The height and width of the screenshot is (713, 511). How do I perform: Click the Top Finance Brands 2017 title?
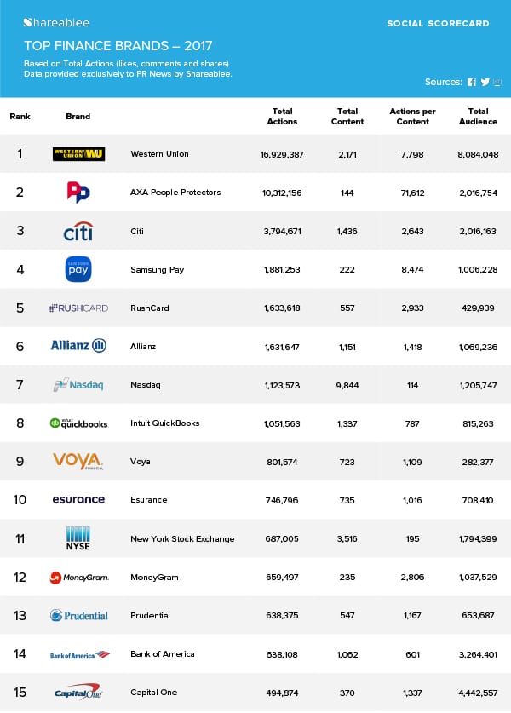(118, 45)
